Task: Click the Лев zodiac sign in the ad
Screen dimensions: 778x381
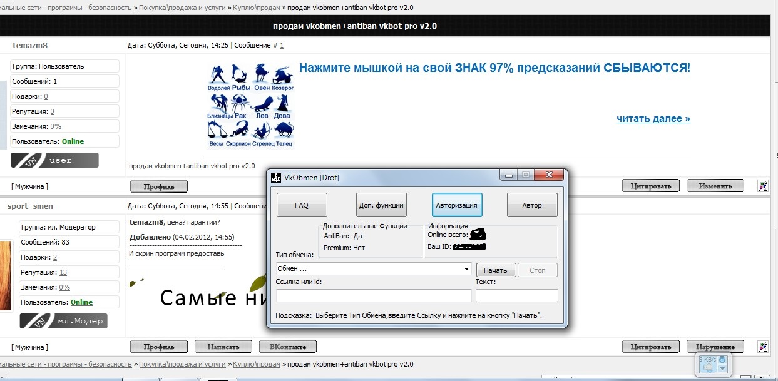Action: pos(262,106)
